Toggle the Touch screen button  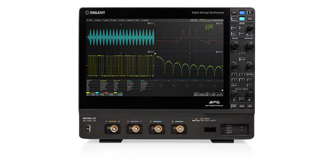[234, 19]
